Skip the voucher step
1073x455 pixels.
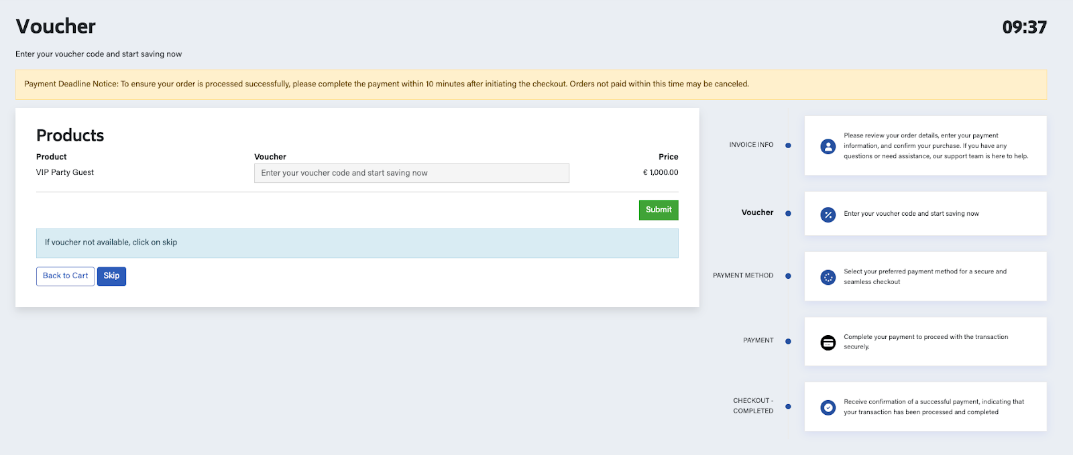pos(111,276)
